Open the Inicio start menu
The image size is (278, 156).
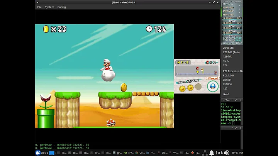42,153
